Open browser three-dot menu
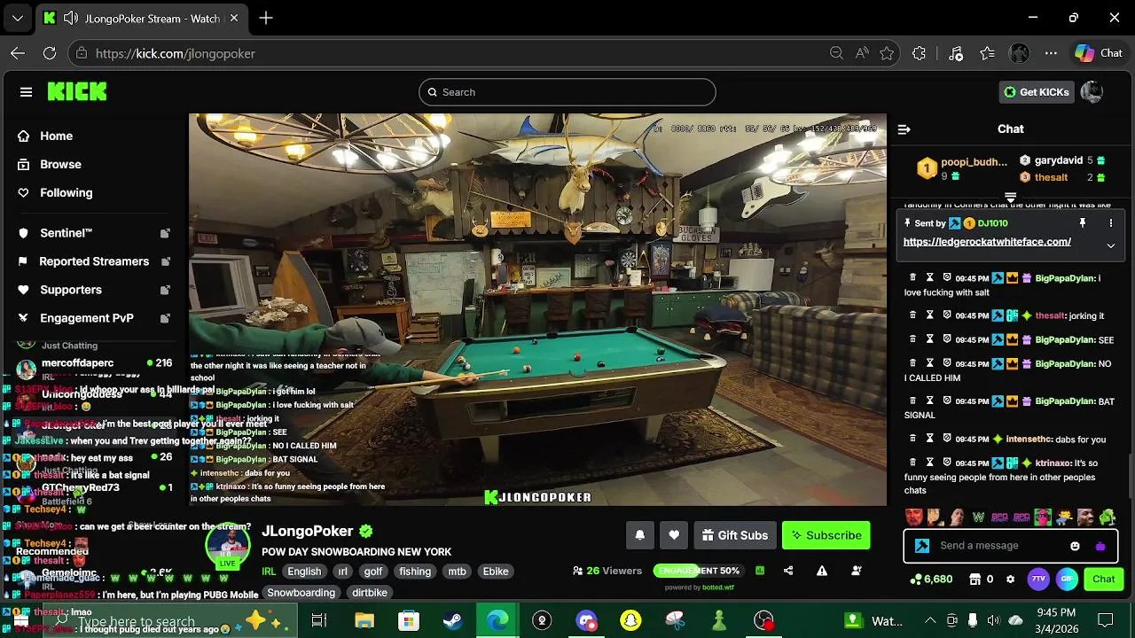Image resolution: width=1135 pixels, height=638 pixels. [x=1051, y=53]
